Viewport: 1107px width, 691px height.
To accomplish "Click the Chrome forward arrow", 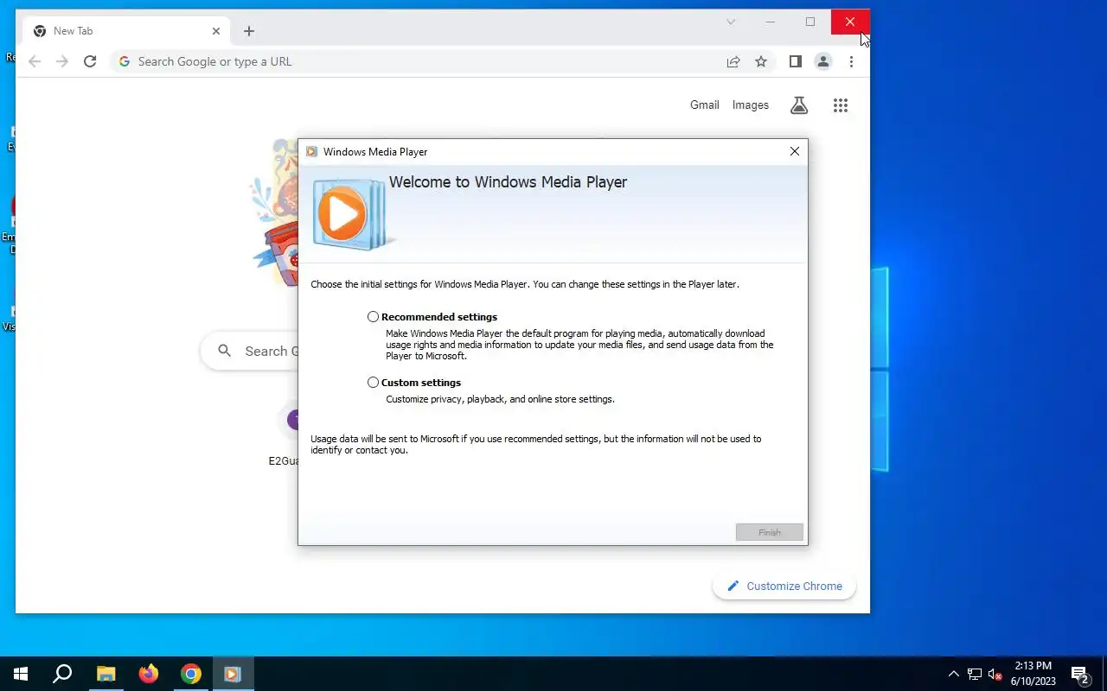I will point(62,61).
